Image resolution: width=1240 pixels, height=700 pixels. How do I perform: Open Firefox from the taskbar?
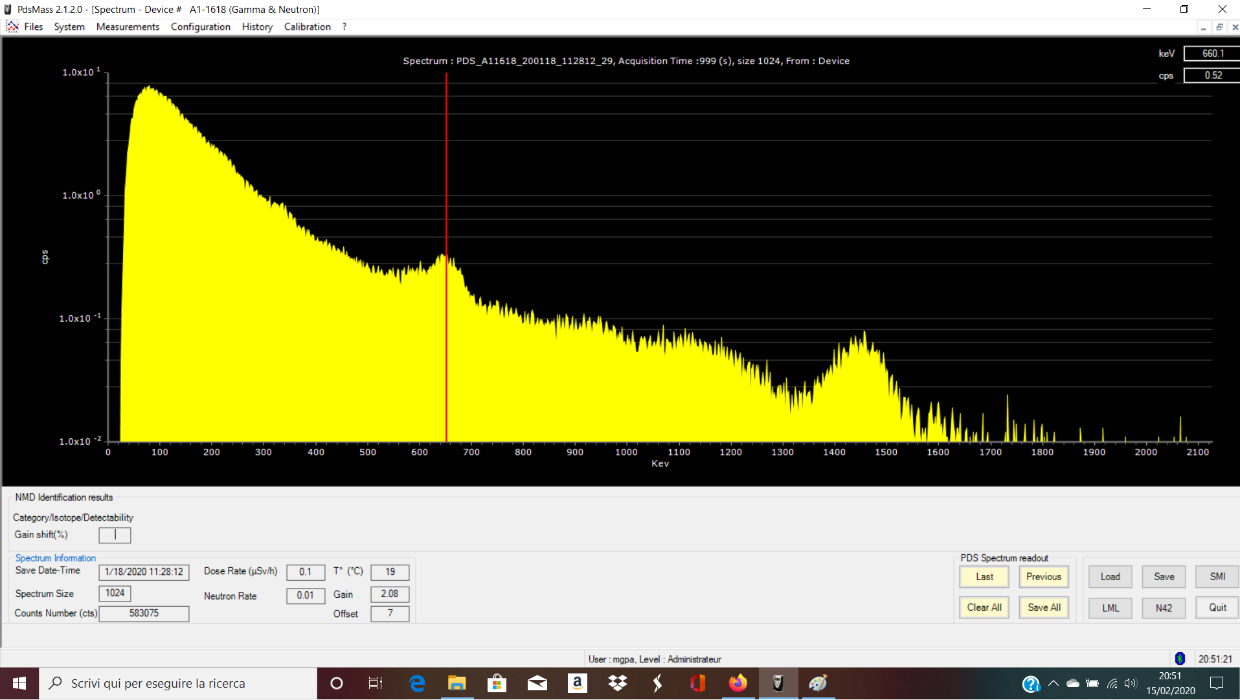tap(738, 683)
